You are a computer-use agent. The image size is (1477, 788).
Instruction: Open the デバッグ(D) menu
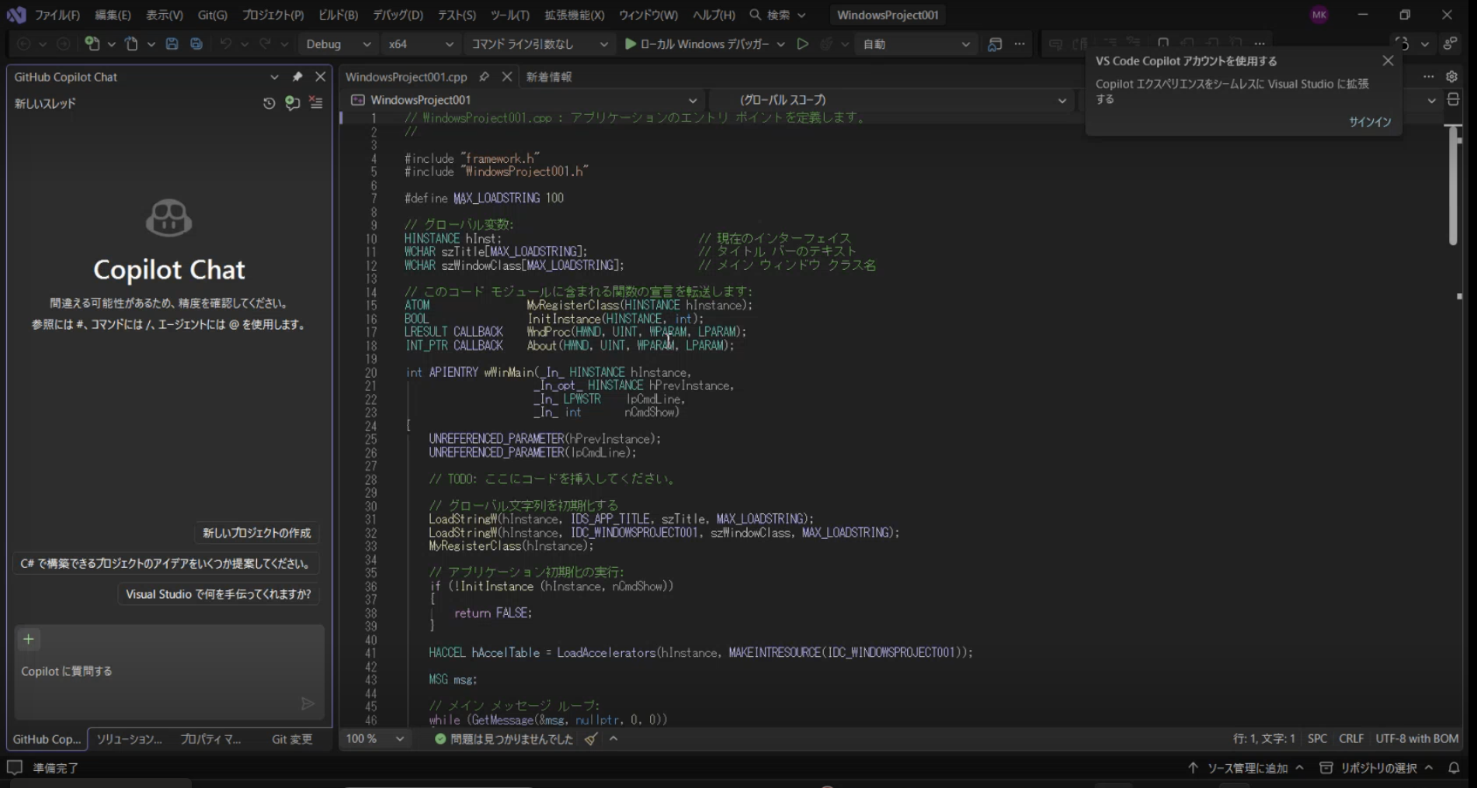tap(398, 15)
